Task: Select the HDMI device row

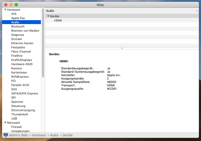Action: pos(122,20)
